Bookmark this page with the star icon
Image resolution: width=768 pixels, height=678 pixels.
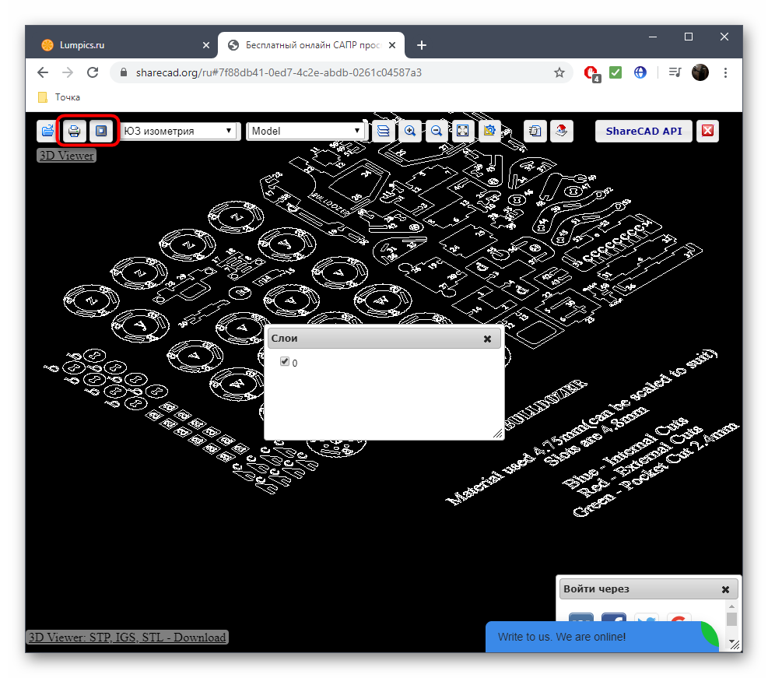tap(559, 72)
